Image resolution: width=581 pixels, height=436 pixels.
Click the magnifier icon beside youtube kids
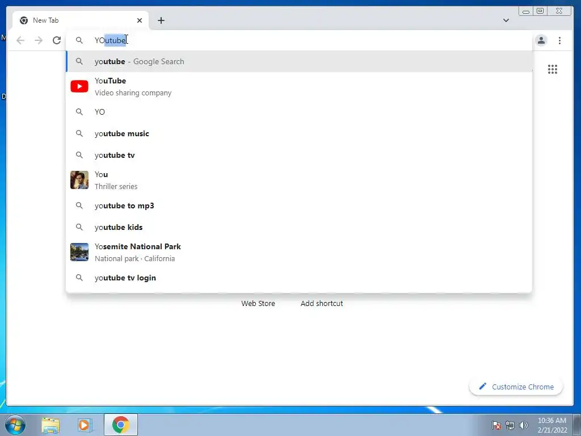(x=79, y=227)
